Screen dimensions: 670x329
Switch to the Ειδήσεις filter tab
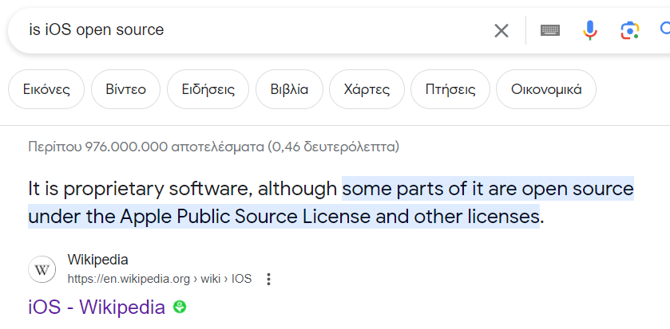[x=208, y=89]
